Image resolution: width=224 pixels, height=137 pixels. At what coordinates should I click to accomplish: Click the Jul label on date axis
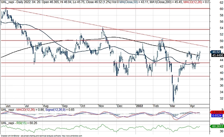(x=27, y=106)
